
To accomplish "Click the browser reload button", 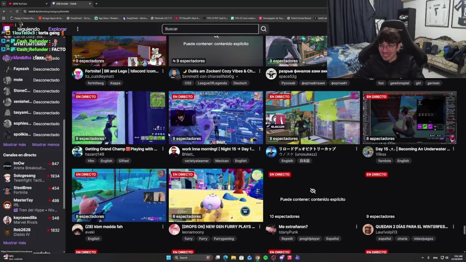I will 17,11.
